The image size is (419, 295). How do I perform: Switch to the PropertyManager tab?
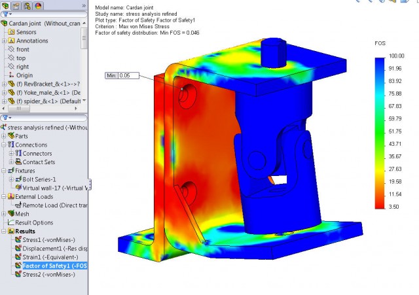click(x=16, y=6)
